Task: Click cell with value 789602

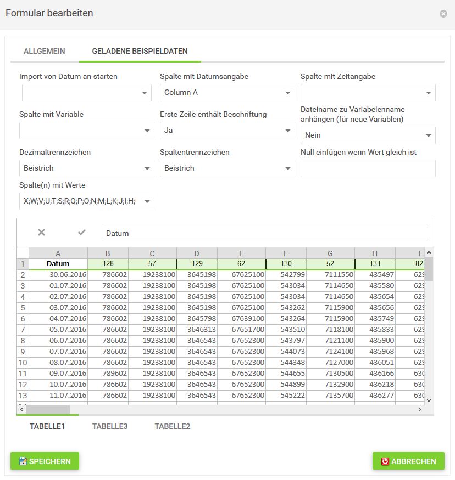Action: [x=108, y=374]
